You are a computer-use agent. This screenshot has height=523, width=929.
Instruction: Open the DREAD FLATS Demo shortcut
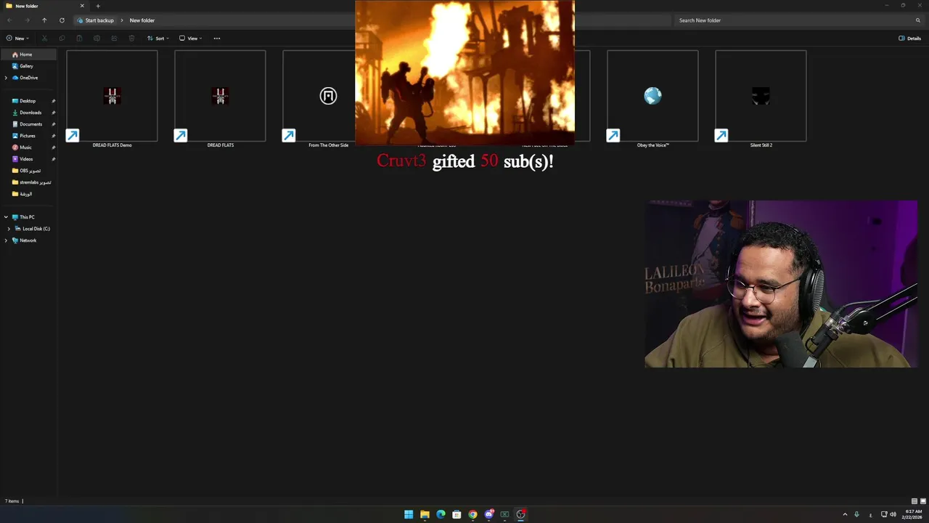[112, 99]
